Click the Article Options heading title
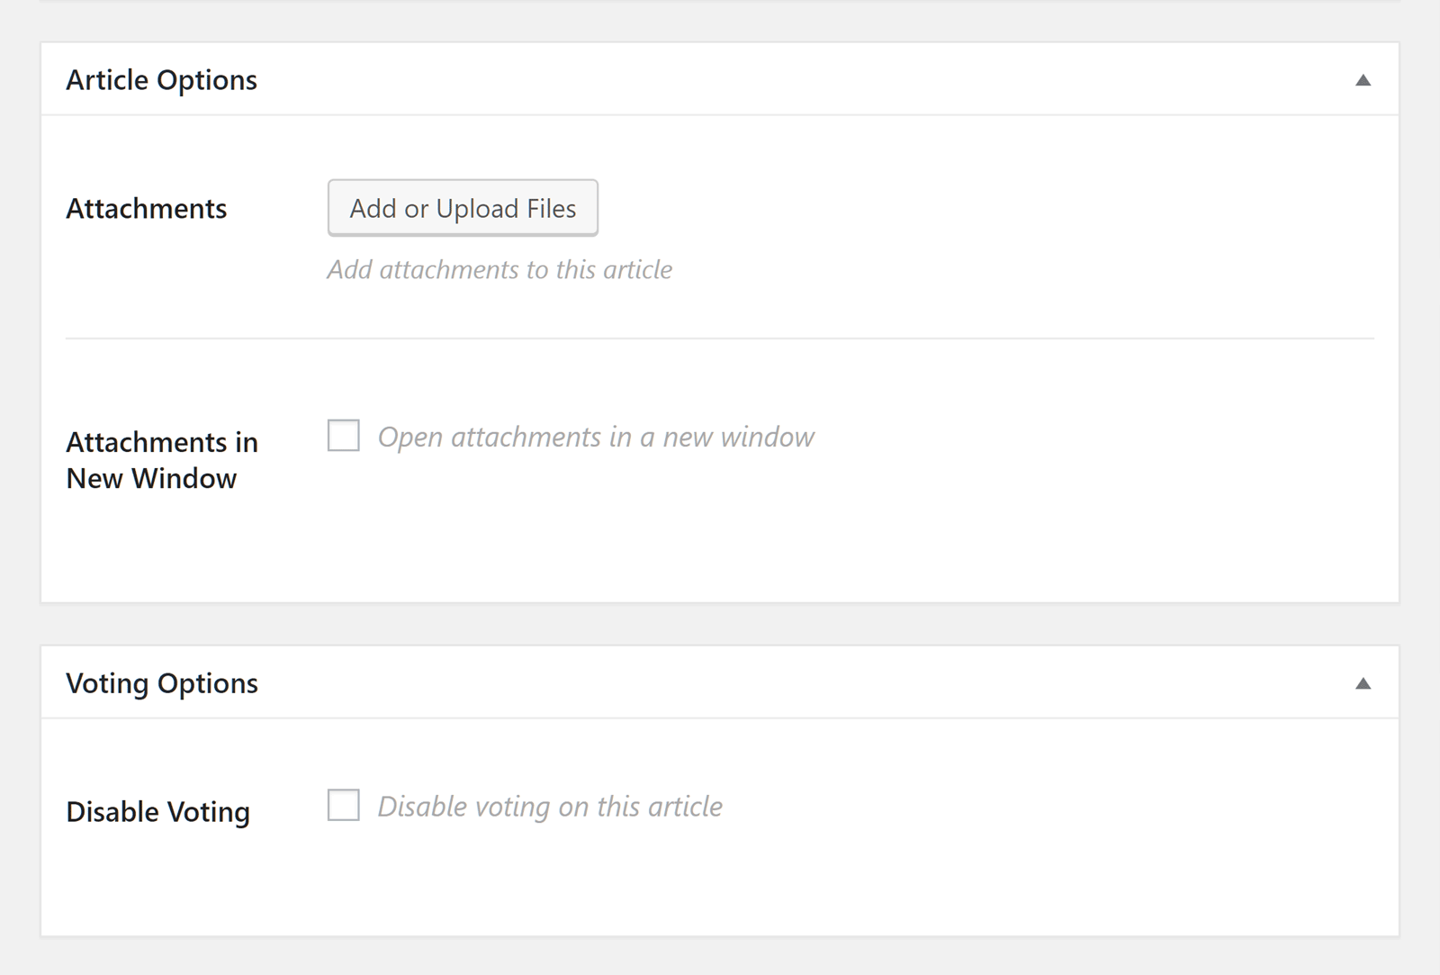Screen dimensions: 1440x975 161,80
